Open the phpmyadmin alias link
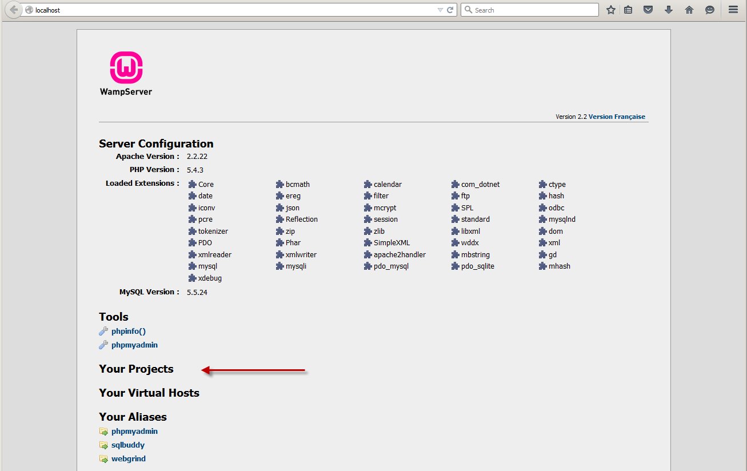 point(134,431)
